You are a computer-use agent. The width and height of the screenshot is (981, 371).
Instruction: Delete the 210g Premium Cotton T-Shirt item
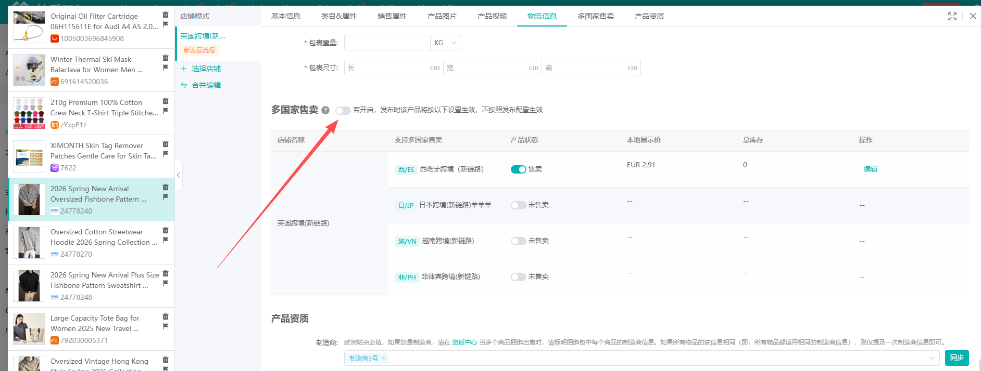(x=166, y=101)
